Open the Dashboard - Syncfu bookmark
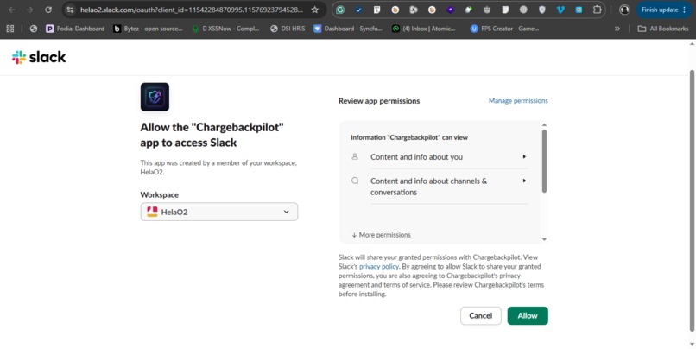Viewport: 696px width, 349px height. click(x=347, y=29)
